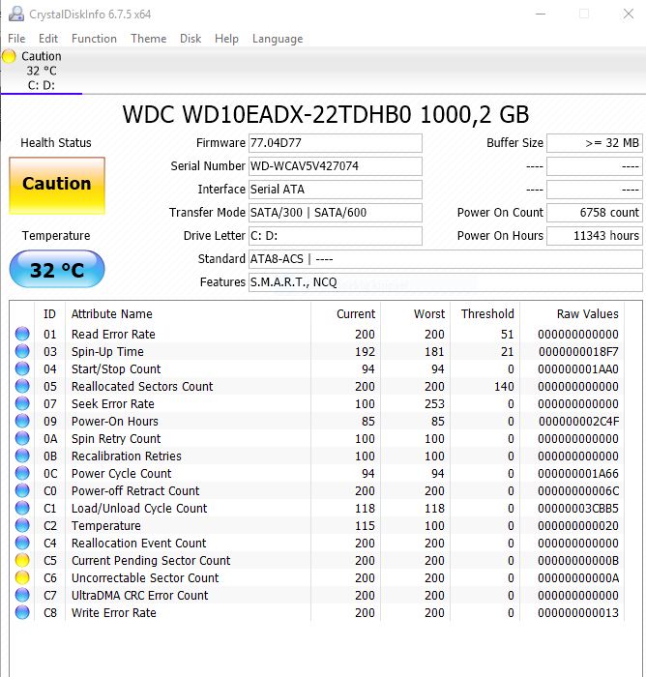Click status icon for Read Error Rate

click(22, 334)
